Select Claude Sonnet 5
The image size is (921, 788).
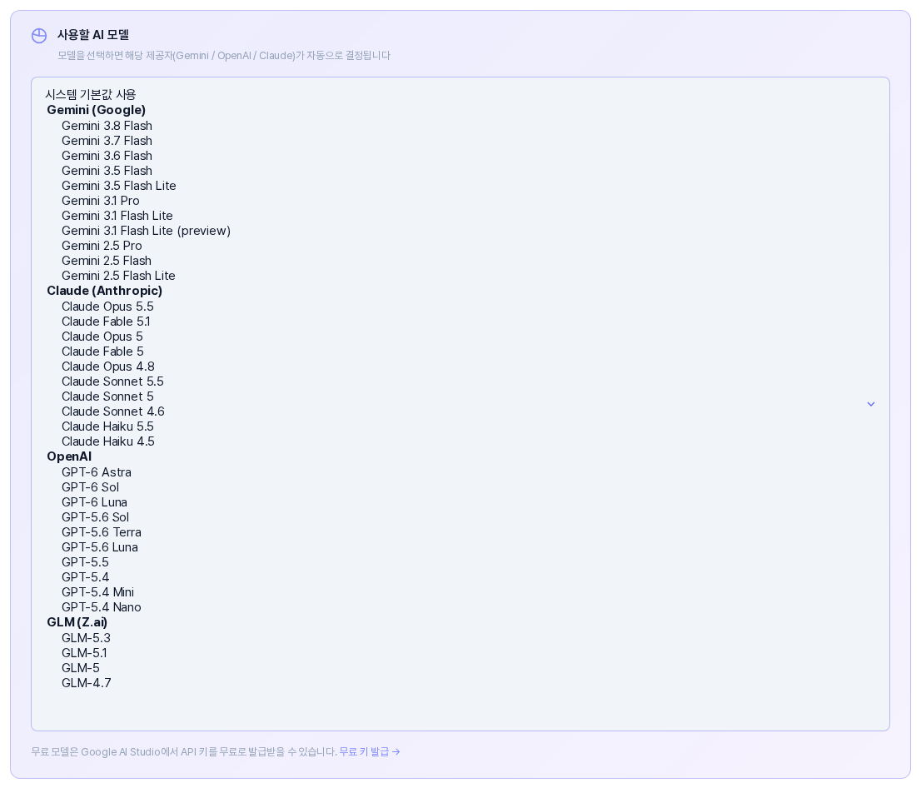click(x=107, y=396)
